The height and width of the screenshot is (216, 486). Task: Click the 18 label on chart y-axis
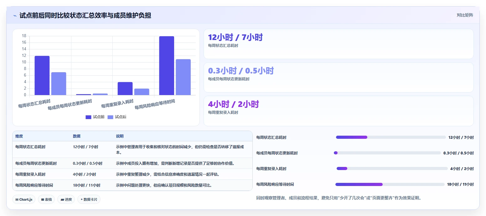[x=24, y=36]
